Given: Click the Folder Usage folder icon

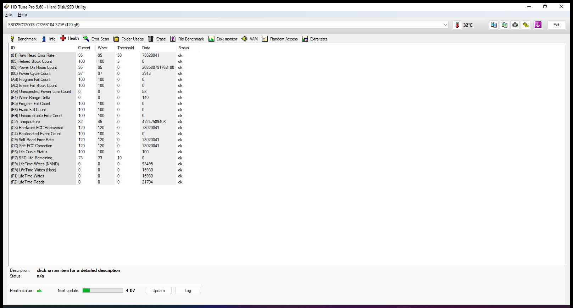Looking at the screenshot, I should coord(116,39).
